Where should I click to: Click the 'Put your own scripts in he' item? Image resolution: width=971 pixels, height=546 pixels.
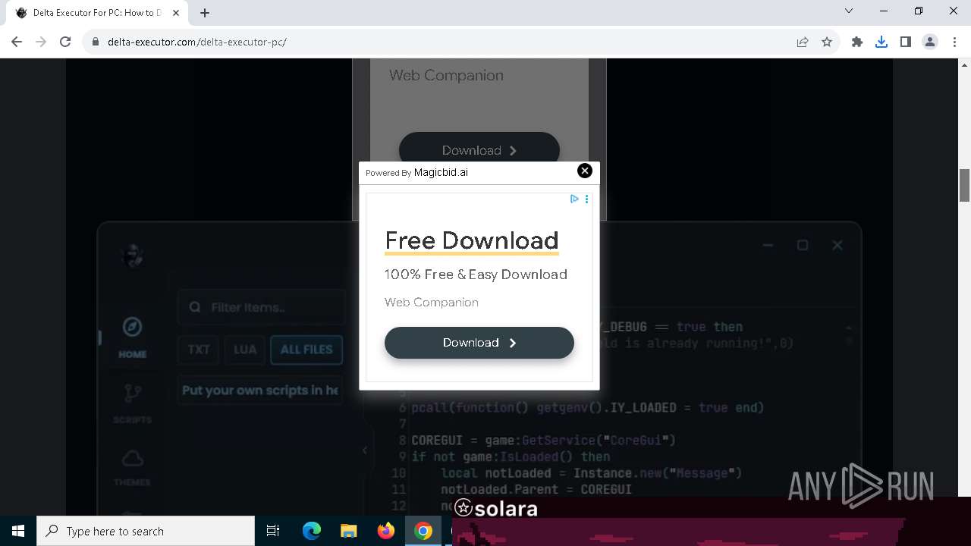260,391
